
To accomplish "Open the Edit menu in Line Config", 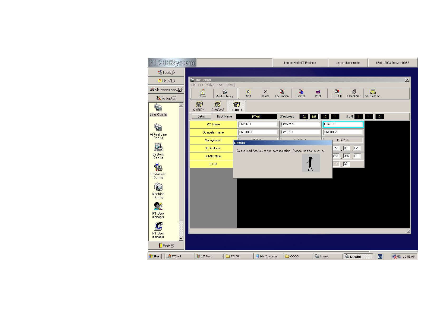I will [201, 85].
